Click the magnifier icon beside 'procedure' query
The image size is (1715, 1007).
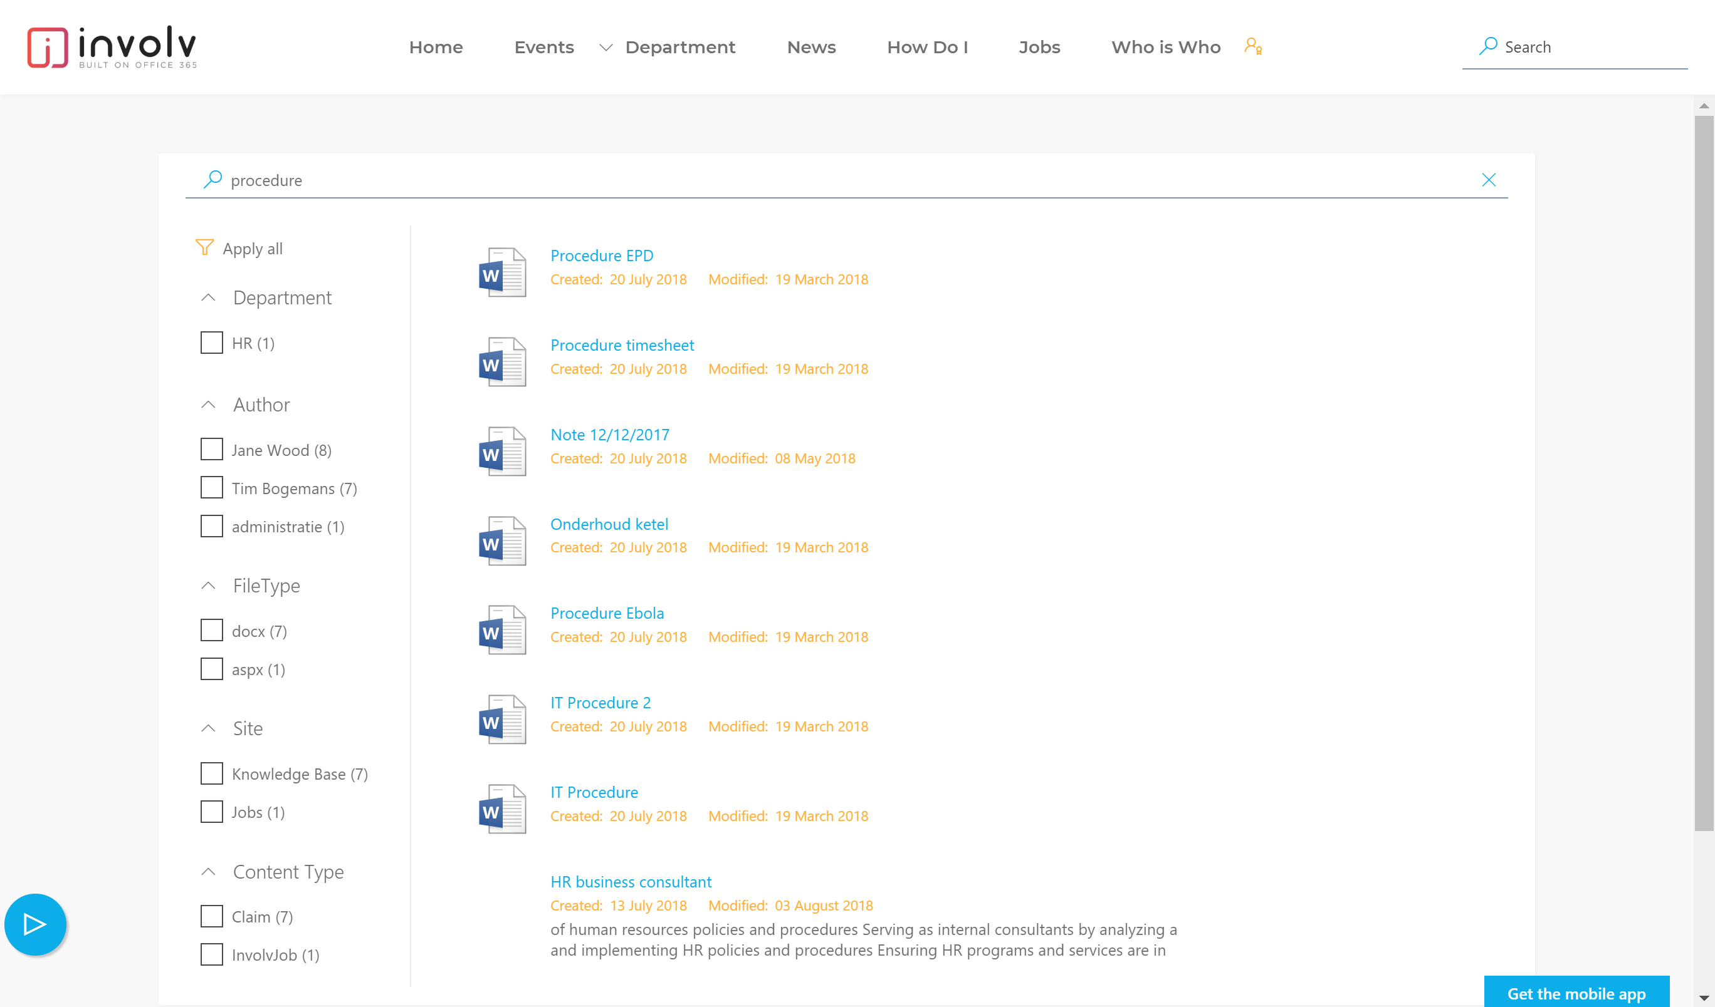tap(213, 180)
